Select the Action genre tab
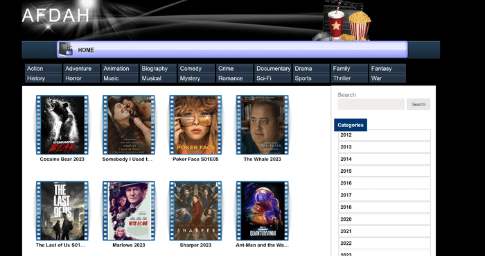The width and height of the screenshot is (485, 256). point(43,69)
